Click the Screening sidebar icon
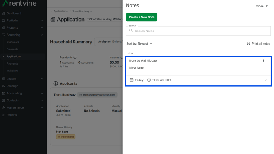274x154 pixels. point(4,35)
